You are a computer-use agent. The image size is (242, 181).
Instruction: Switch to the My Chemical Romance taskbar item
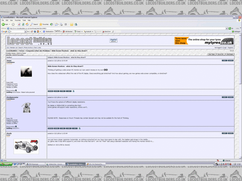pos(96,164)
